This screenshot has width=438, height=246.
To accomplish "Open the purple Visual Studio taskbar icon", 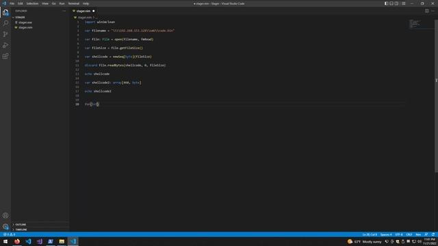I will (x=40, y=241).
